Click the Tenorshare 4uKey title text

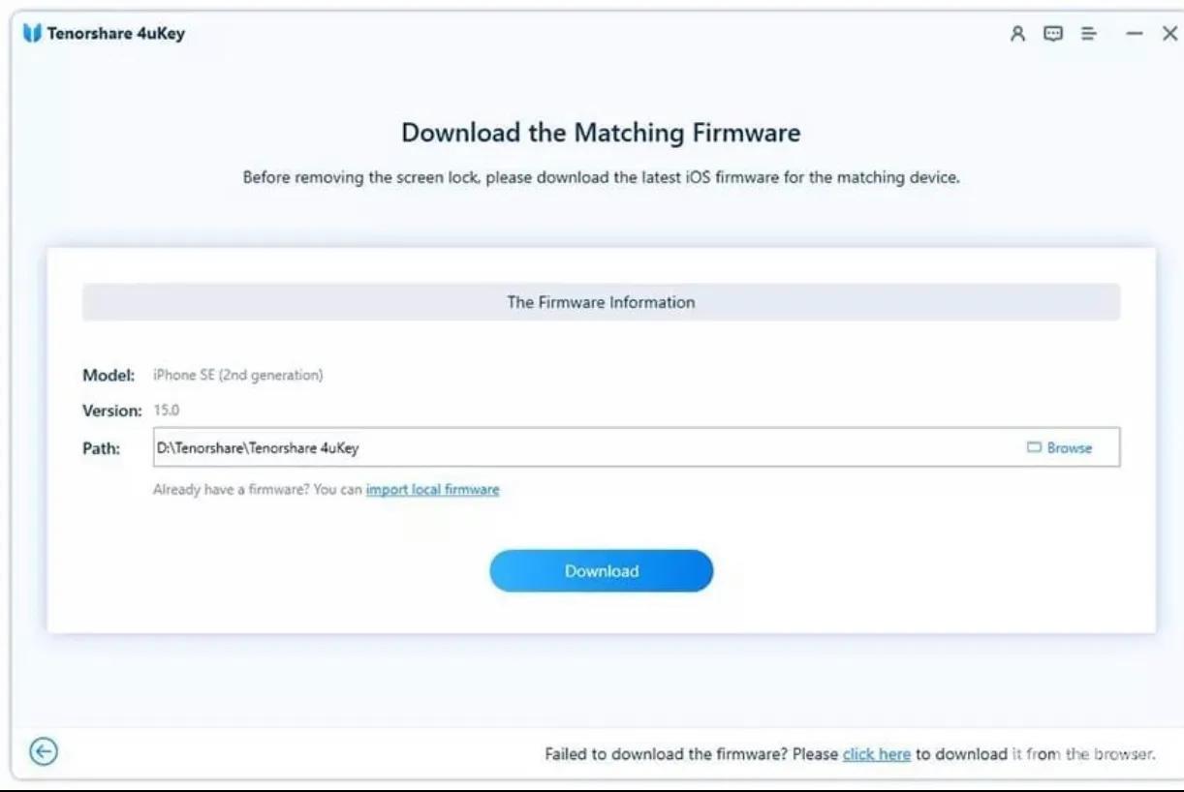tap(115, 34)
